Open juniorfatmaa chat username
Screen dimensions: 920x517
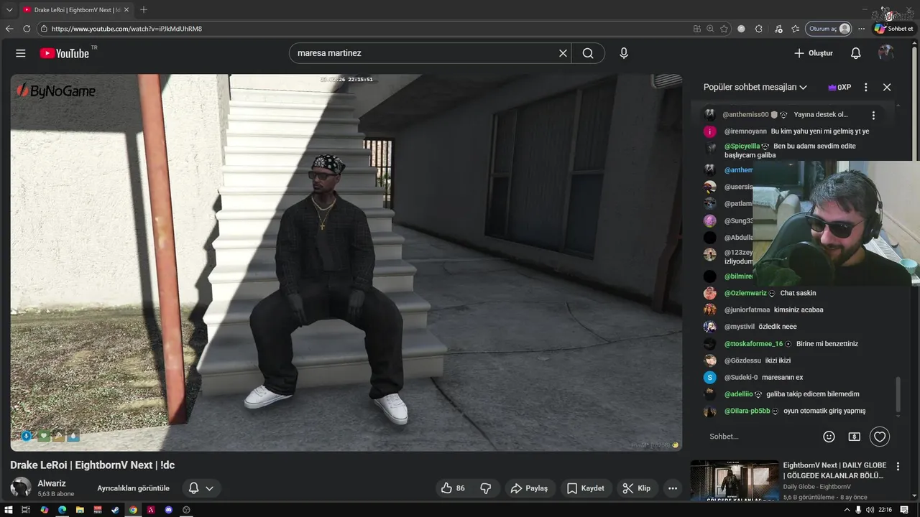coord(747,310)
